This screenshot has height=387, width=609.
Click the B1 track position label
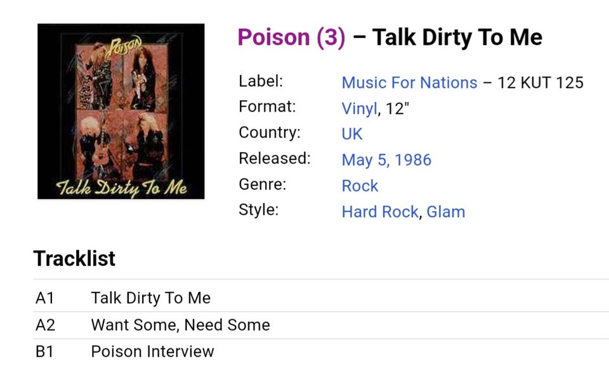coord(44,352)
